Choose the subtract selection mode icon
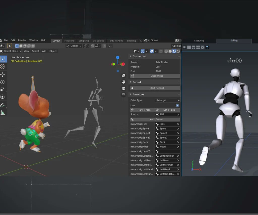 25,46
